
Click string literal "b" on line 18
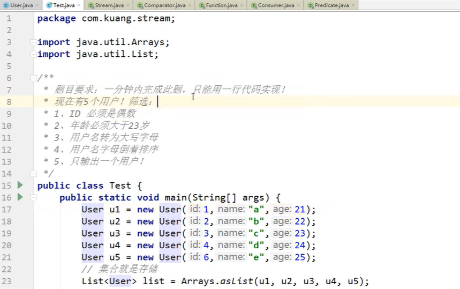pyautogui.click(x=256, y=221)
